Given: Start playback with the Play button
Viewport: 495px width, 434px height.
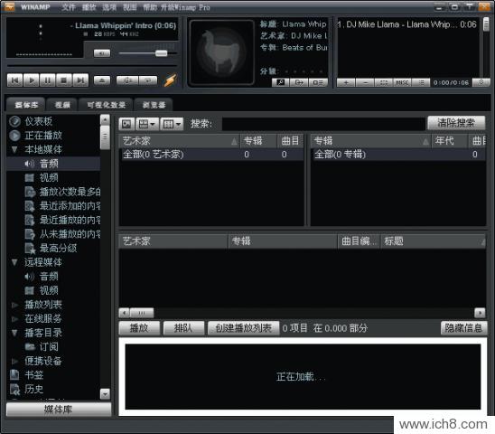Looking at the screenshot, I should tap(32, 80).
